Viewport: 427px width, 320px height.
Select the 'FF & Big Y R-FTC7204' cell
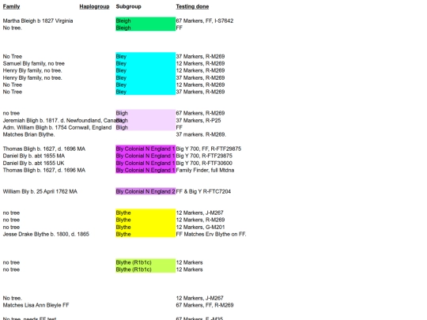click(203, 191)
